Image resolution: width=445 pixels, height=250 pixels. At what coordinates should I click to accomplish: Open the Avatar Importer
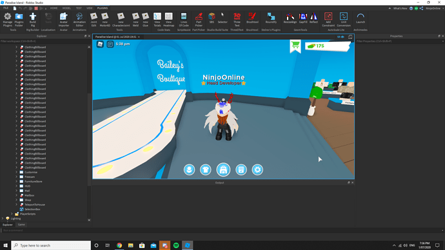(64, 19)
